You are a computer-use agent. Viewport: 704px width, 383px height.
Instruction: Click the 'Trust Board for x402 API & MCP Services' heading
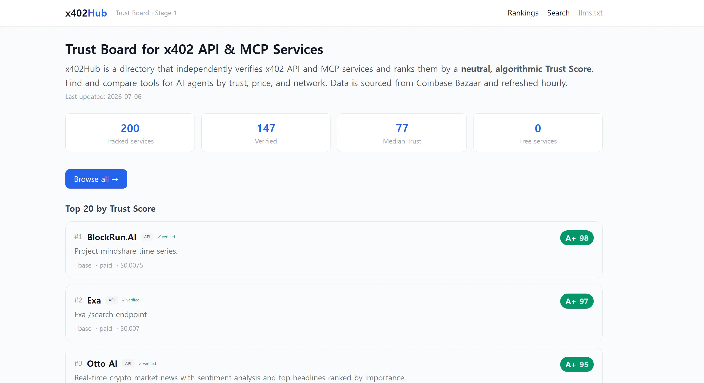(194, 49)
